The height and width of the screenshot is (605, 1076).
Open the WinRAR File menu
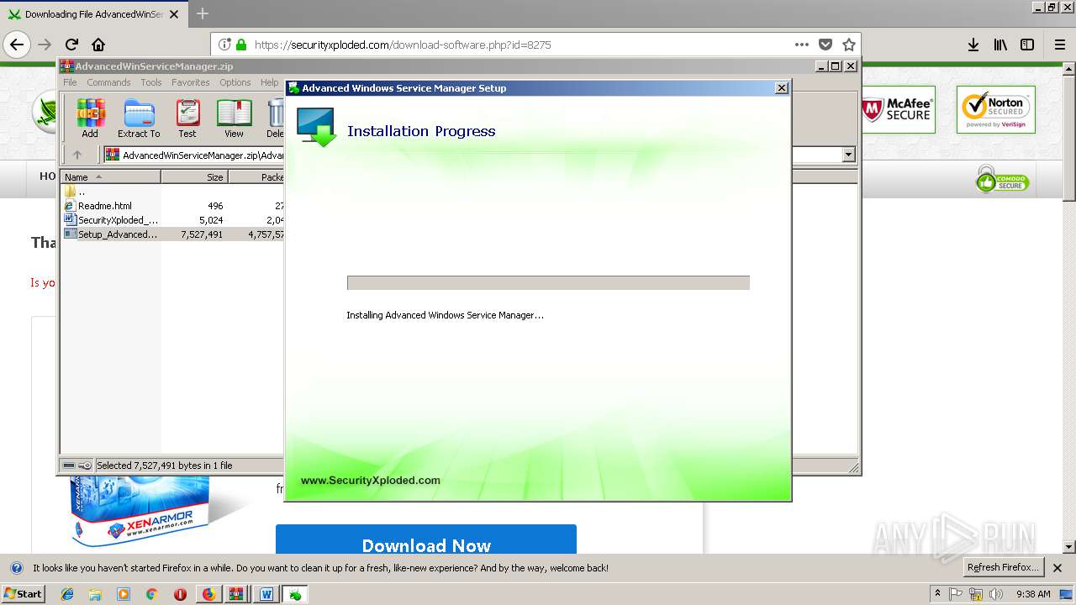(x=70, y=82)
